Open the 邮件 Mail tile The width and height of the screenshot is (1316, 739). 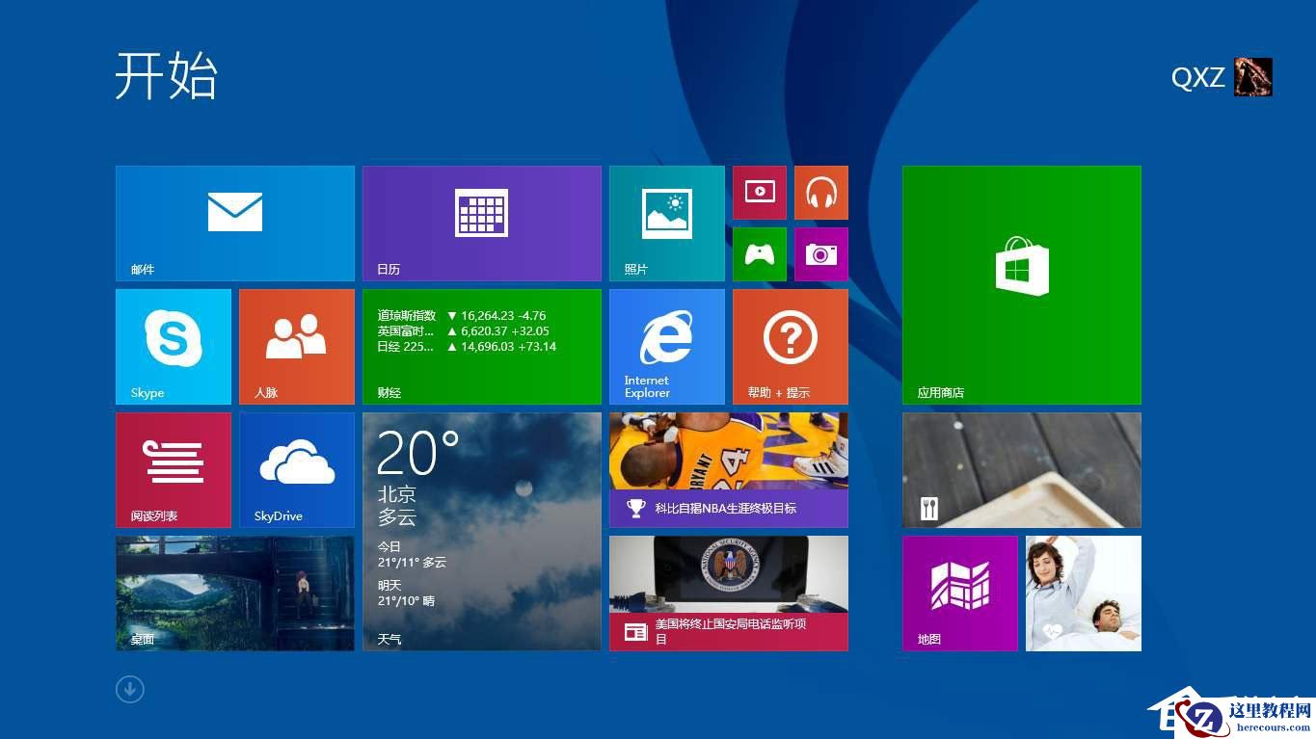[234, 223]
